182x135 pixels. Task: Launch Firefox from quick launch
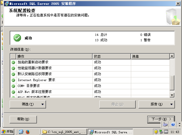coord(28,132)
